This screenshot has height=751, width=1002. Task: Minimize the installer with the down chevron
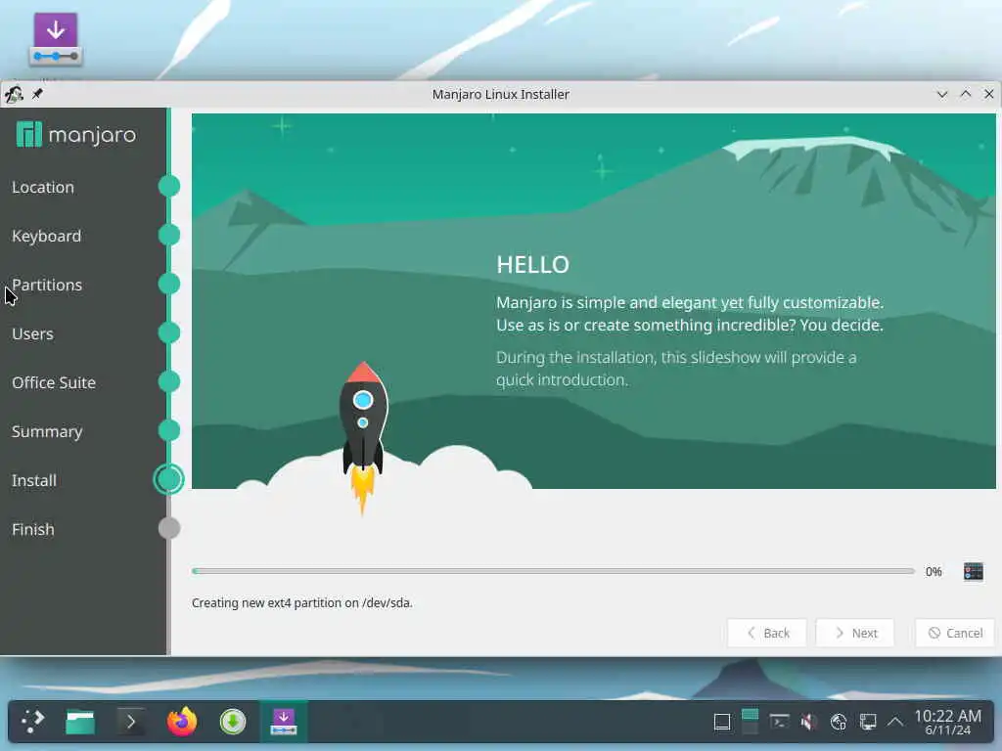click(942, 94)
